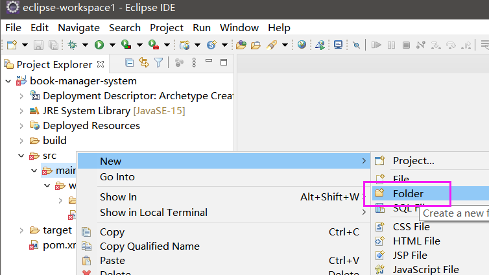This screenshot has height=275, width=489.
Task: Minimize the Project Explorer view
Action: point(209,61)
